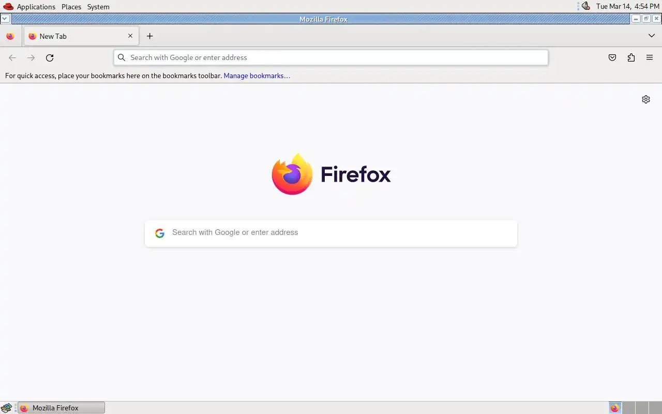Click the Firefox logo on the page

coord(331,174)
